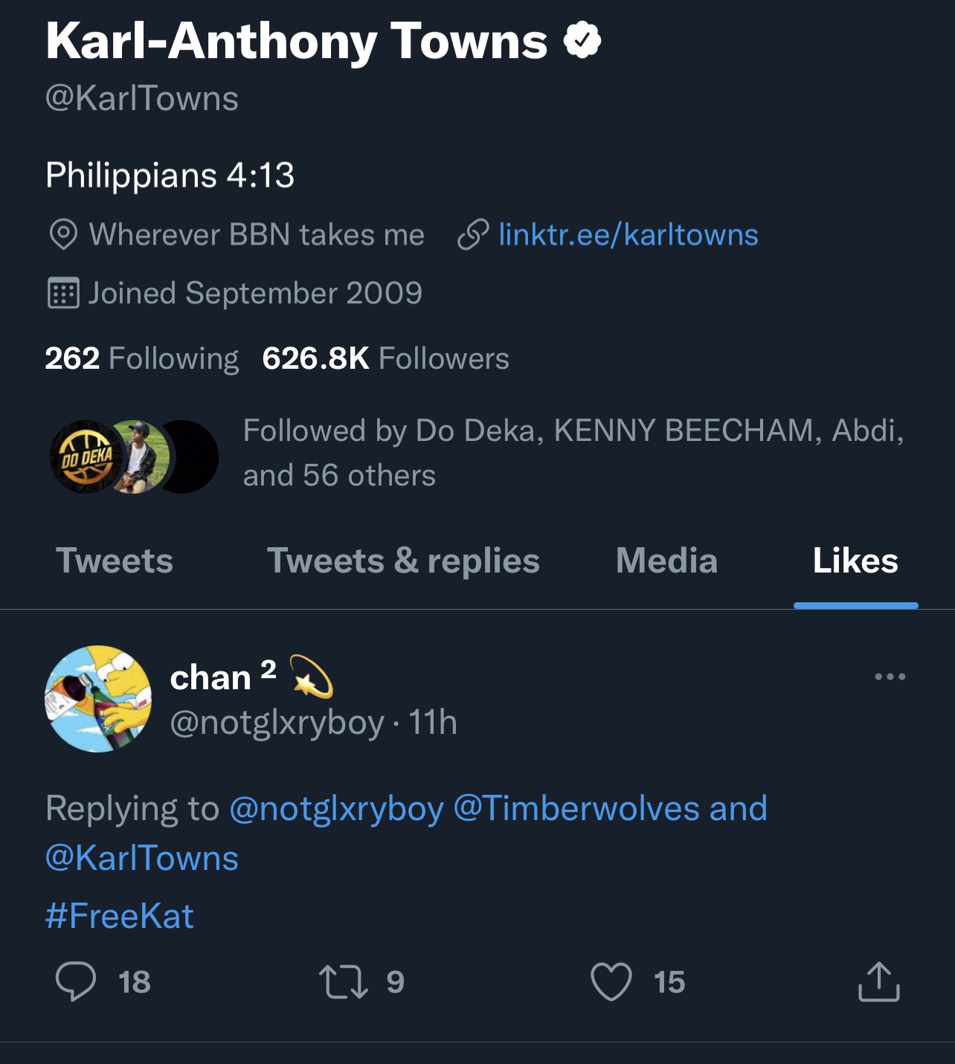The width and height of the screenshot is (955, 1064).
Task: Switch to the Media tab
Action: tap(666, 561)
